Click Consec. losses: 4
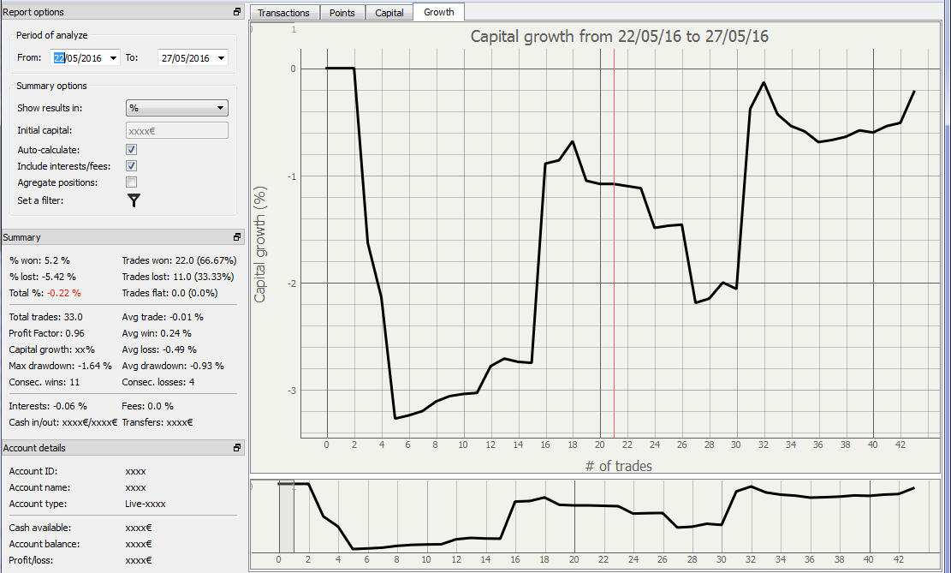This screenshot has width=951, height=573. pyautogui.click(x=158, y=382)
